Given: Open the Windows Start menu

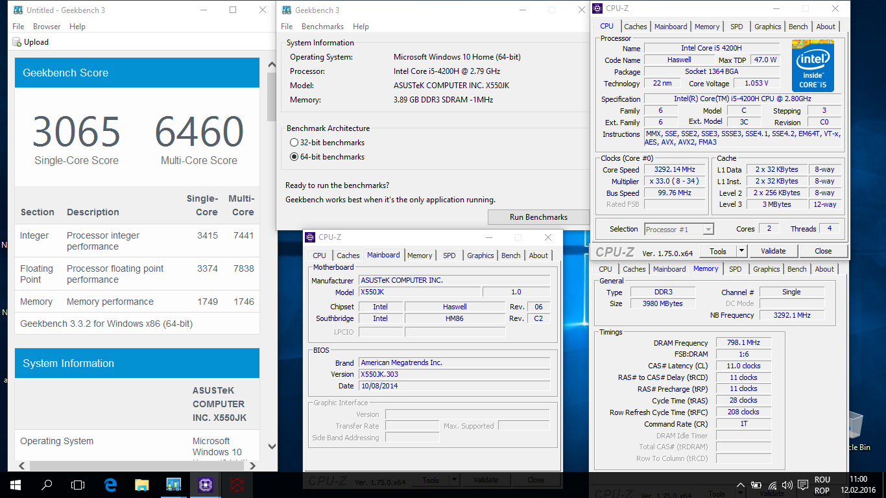Looking at the screenshot, I should [15, 484].
